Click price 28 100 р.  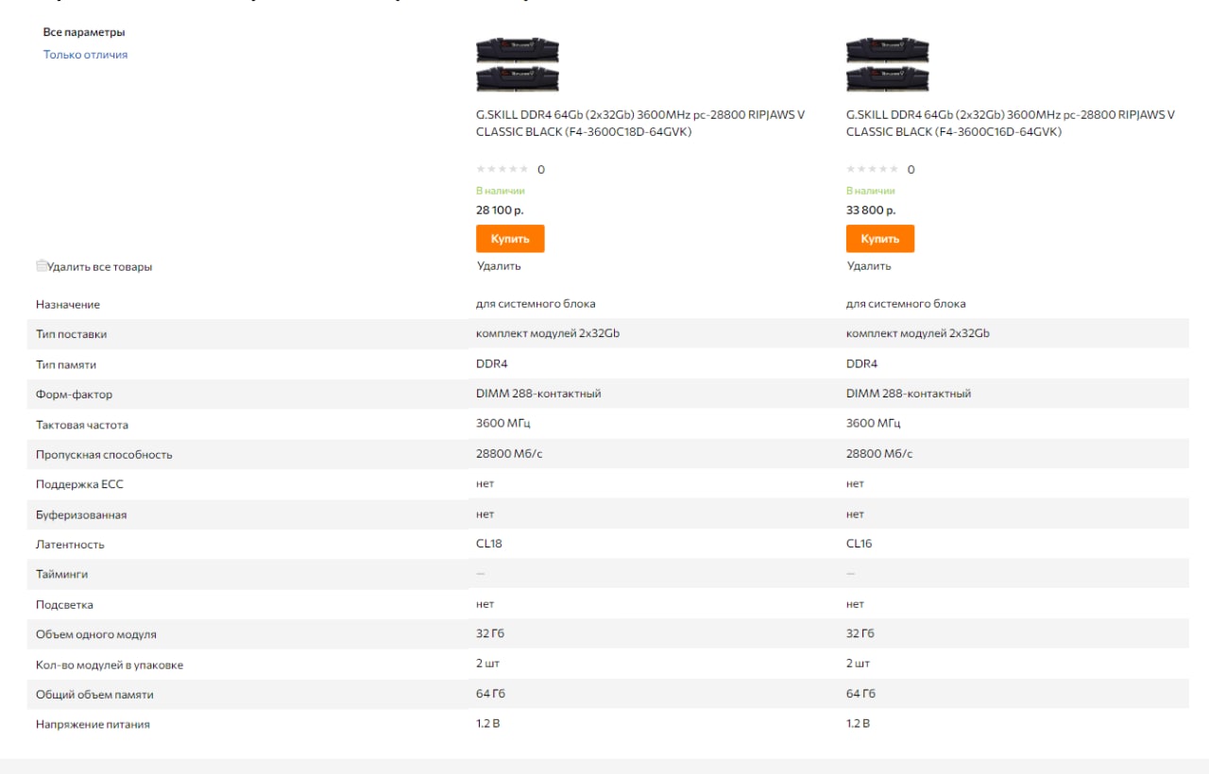point(500,210)
